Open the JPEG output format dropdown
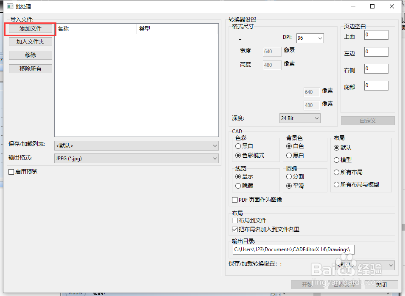This screenshot has width=405, height=296. (x=137, y=159)
